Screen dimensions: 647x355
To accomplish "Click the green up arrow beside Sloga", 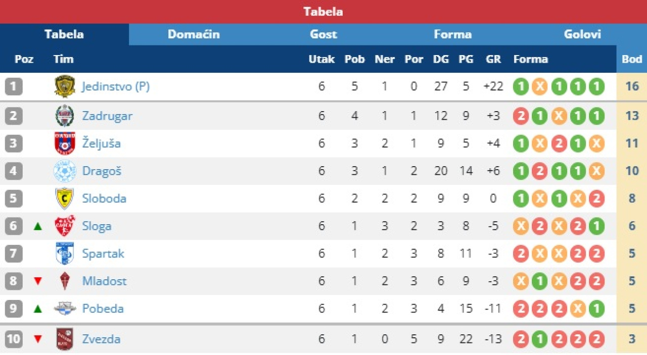I will pos(37,226).
